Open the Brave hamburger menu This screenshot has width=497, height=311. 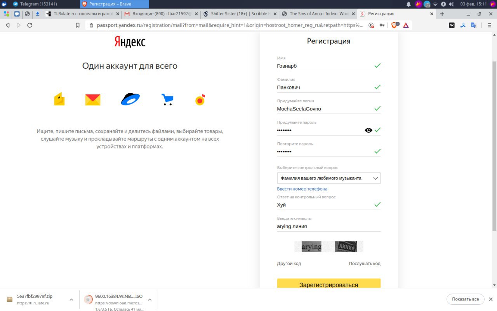[x=489, y=25]
